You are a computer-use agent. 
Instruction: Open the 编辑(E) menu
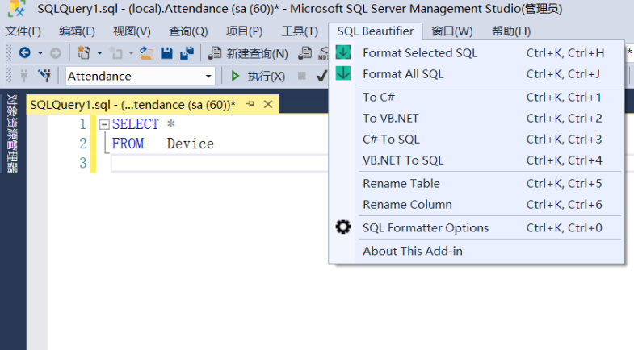coord(78,31)
